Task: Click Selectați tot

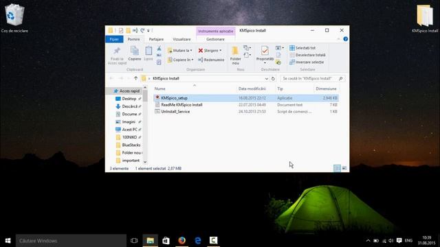Action: [x=302, y=48]
